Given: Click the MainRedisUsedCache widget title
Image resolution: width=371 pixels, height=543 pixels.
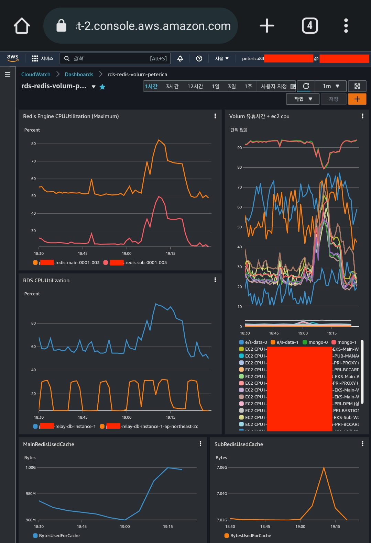Looking at the screenshot, I should pyautogui.click(x=48, y=444).
